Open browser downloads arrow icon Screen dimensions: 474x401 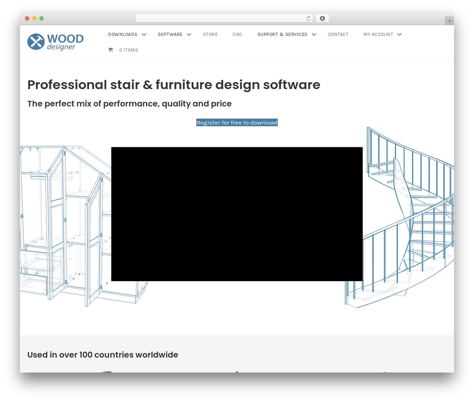pyautogui.click(x=323, y=18)
